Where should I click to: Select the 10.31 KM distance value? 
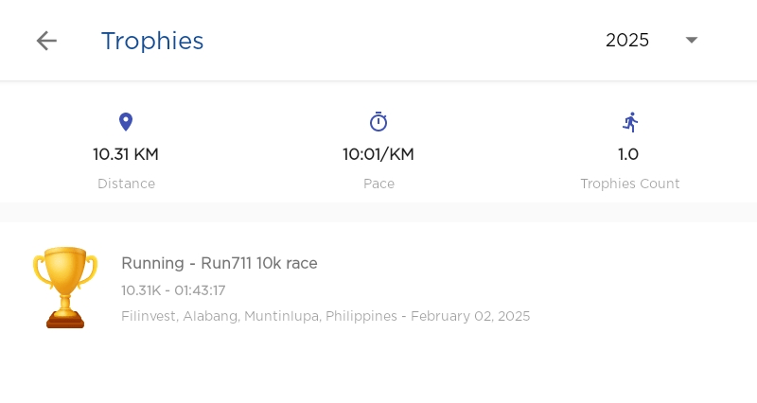pyautogui.click(x=126, y=154)
